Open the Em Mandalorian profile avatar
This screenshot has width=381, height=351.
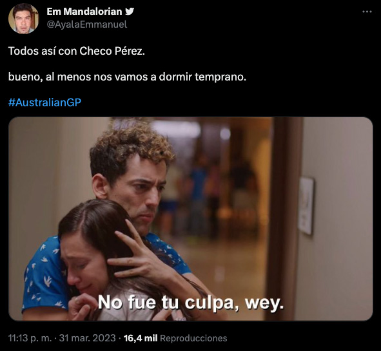(x=24, y=19)
